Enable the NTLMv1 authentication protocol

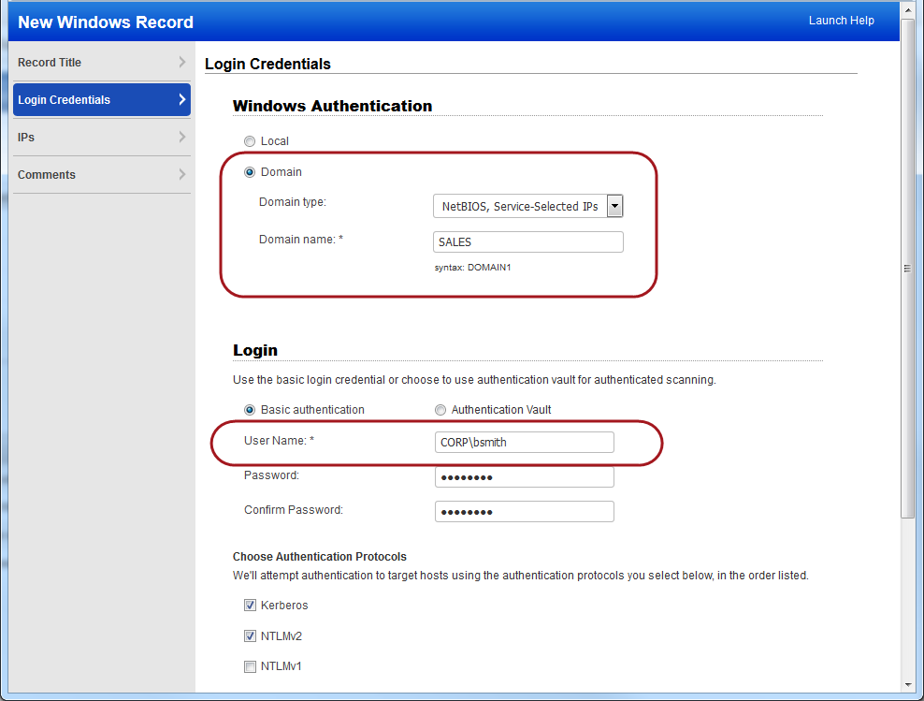(250, 666)
